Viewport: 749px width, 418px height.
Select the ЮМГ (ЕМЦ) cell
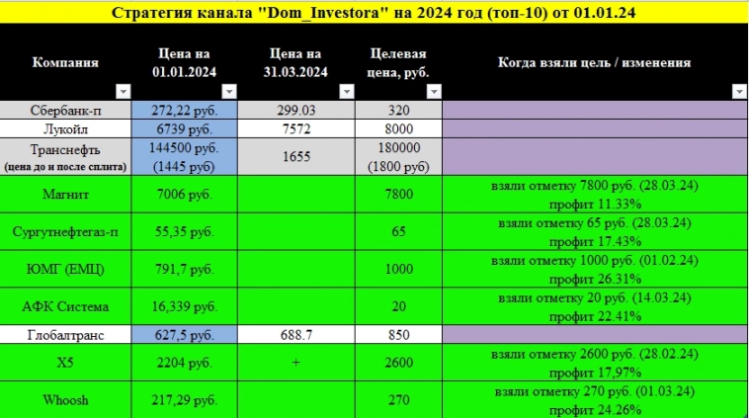tap(65, 269)
